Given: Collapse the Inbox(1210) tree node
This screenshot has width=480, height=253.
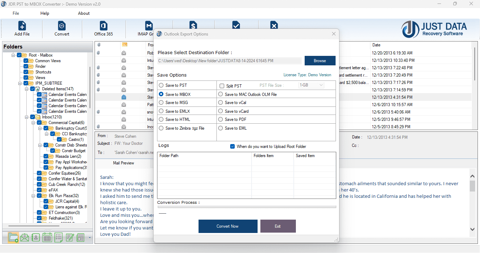Looking at the screenshot, I should point(26,117).
